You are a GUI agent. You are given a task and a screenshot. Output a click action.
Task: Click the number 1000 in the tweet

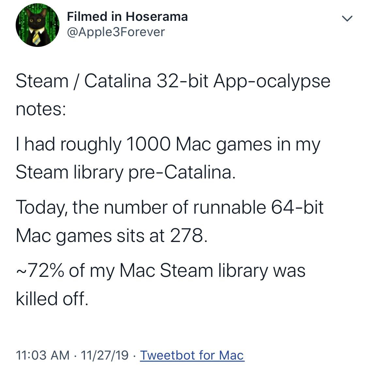coord(148,144)
